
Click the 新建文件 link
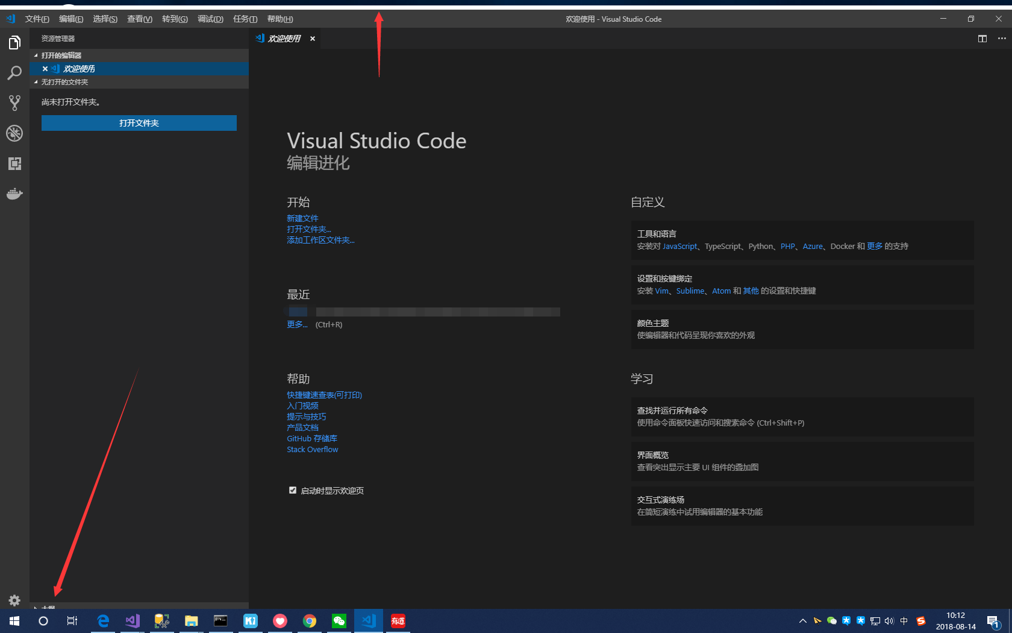(302, 218)
